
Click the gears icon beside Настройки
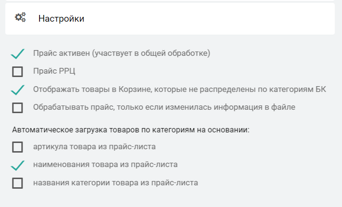pos(20,18)
